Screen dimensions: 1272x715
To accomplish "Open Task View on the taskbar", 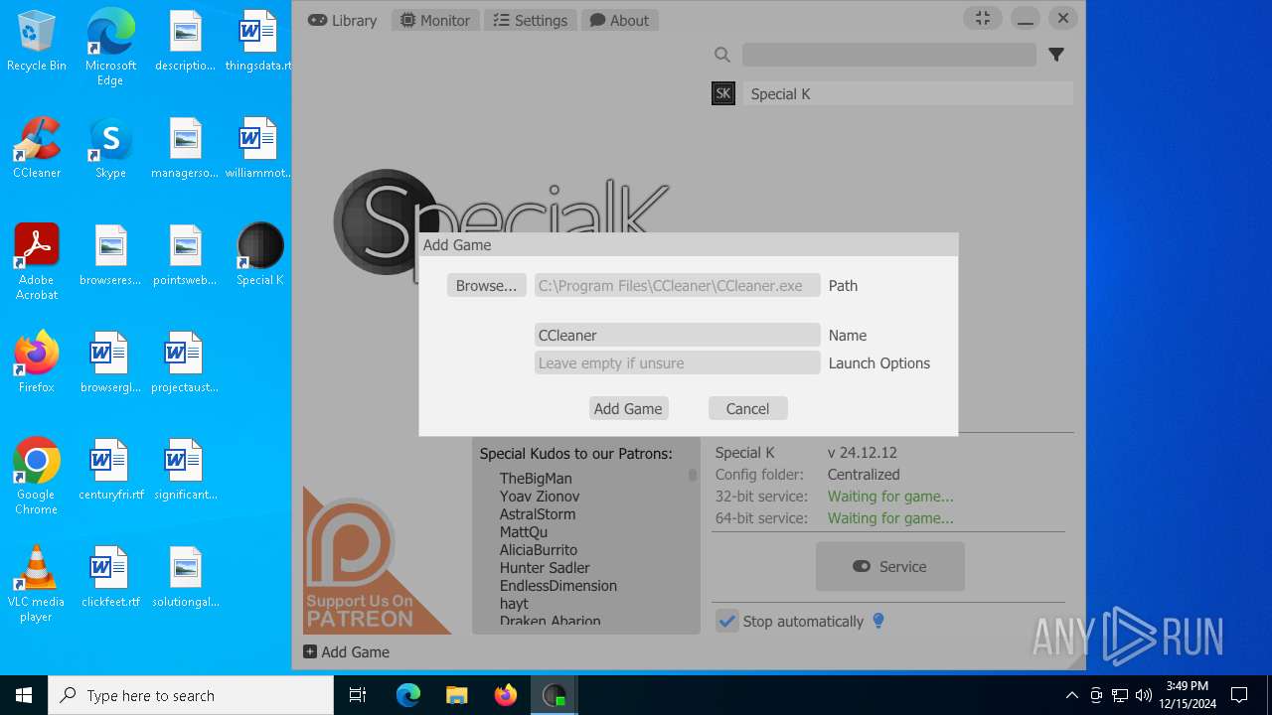I will (x=358, y=695).
